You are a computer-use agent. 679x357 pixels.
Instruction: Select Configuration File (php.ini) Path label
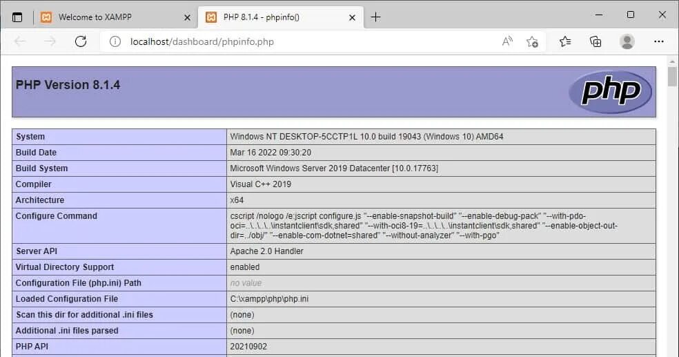(79, 283)
